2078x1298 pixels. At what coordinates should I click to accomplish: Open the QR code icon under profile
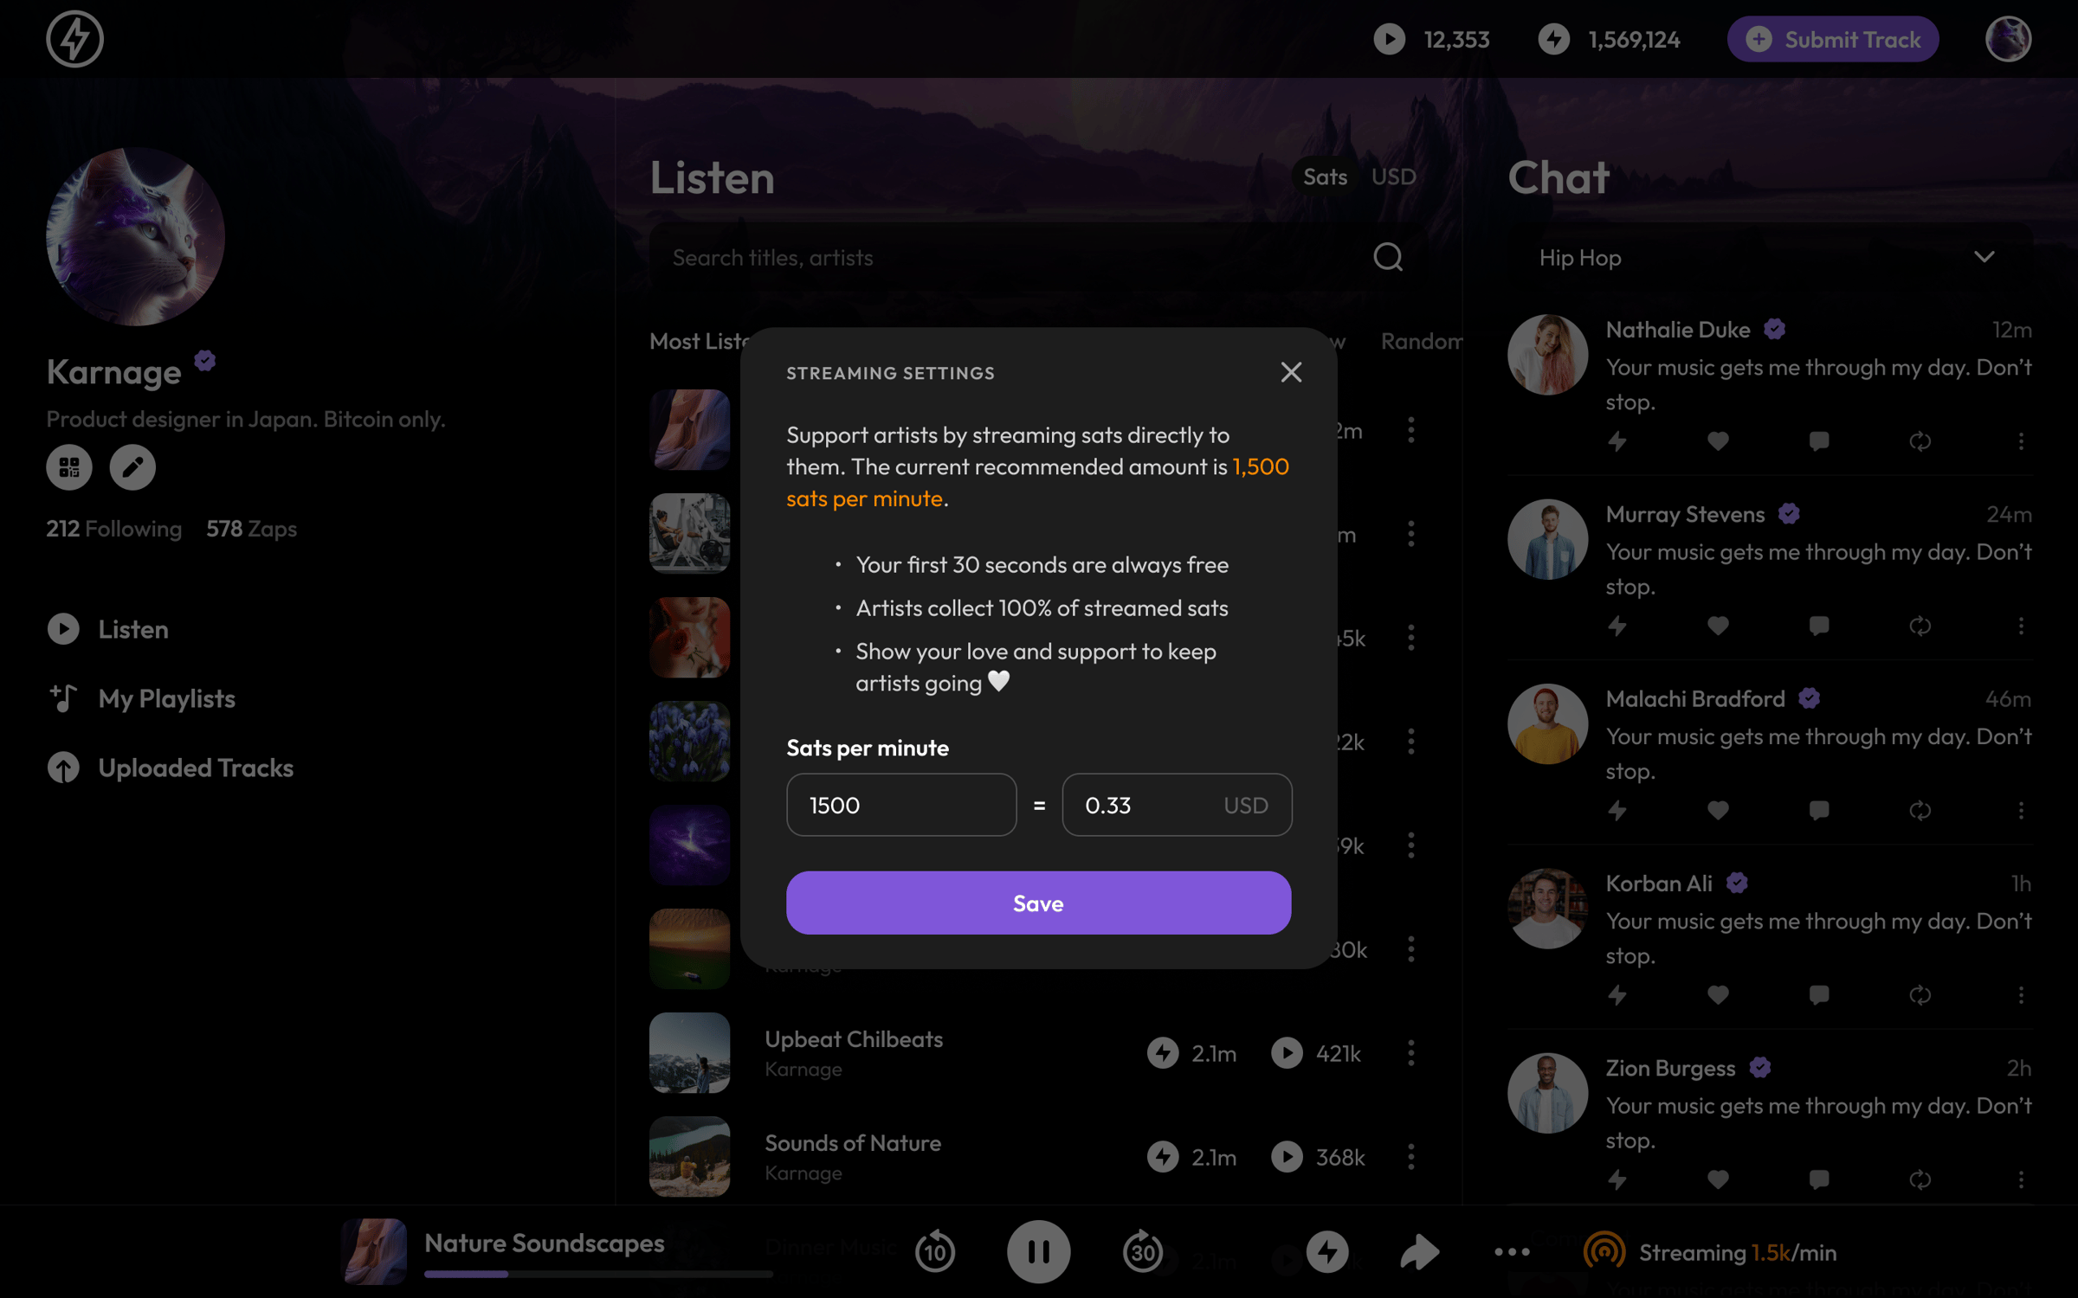[69, 467]
